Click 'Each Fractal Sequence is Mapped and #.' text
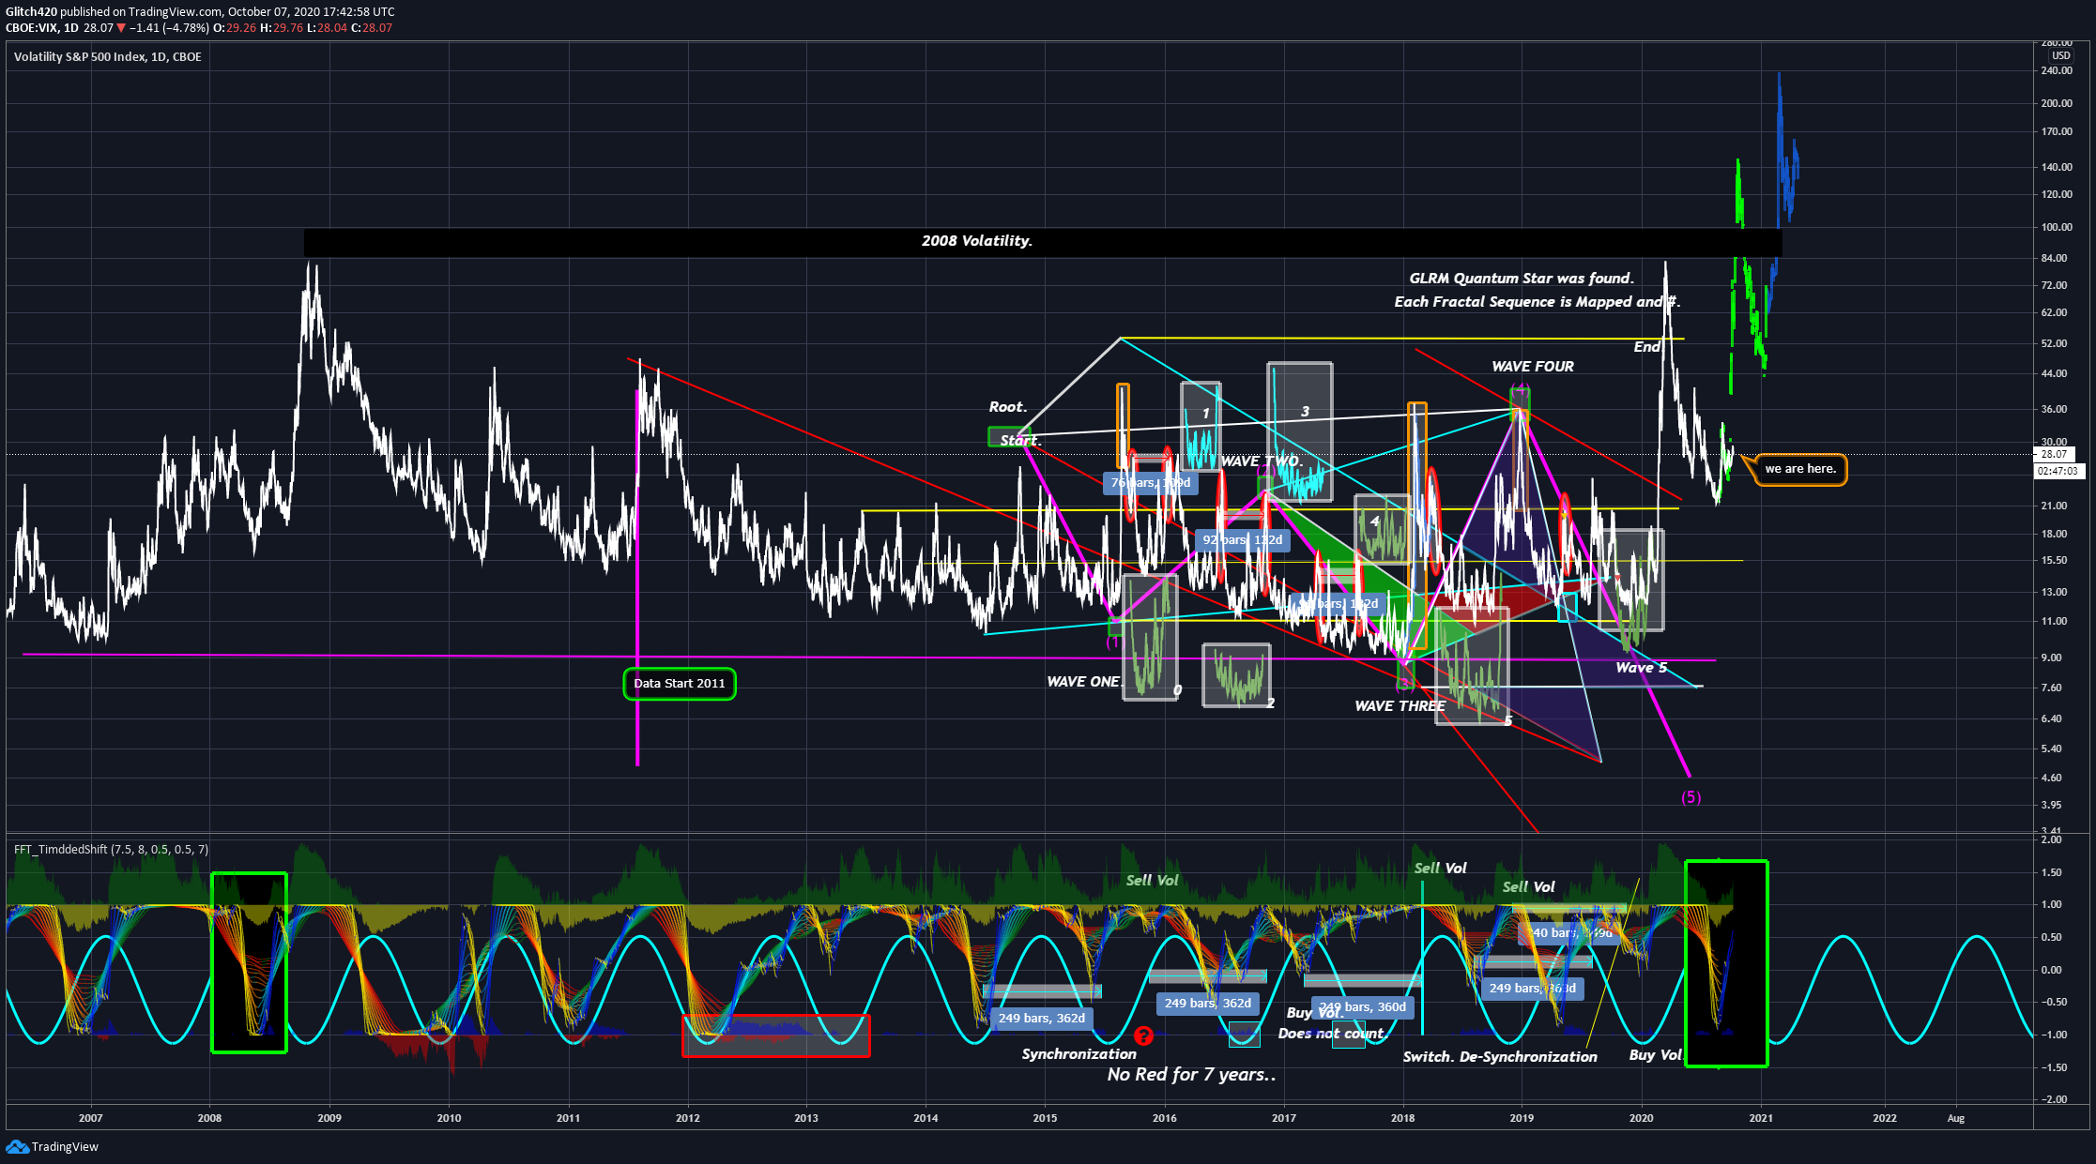 point(1537,302)
